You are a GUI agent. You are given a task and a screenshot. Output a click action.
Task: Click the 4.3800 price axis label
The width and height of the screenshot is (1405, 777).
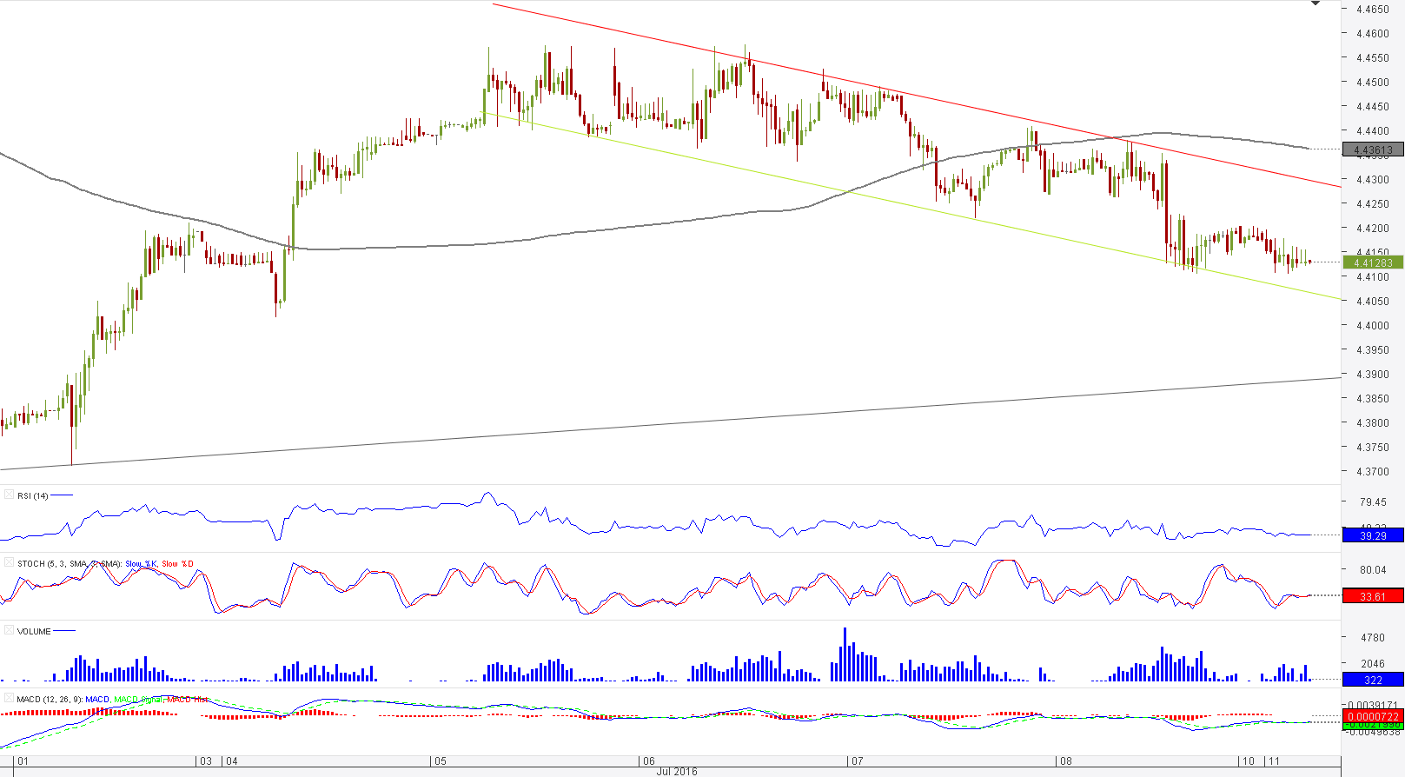tap(1373, 423)
